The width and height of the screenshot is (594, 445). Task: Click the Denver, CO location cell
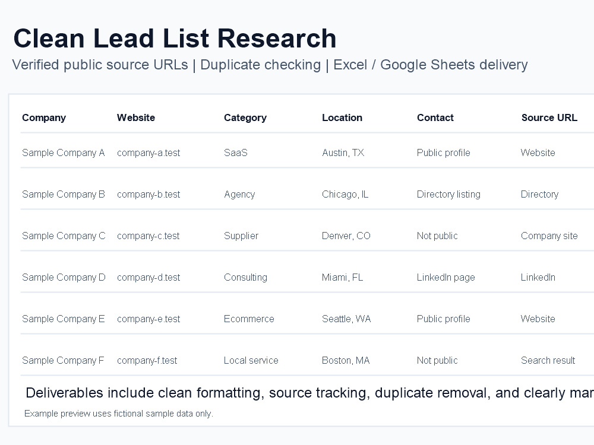(346, 236)
